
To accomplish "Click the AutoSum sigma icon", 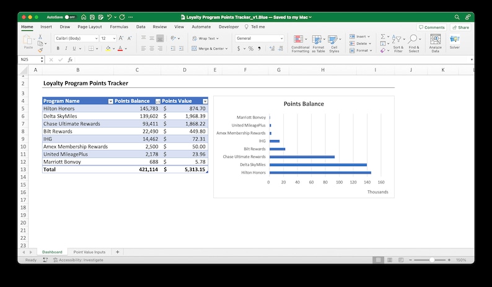I will coord(383,37).
